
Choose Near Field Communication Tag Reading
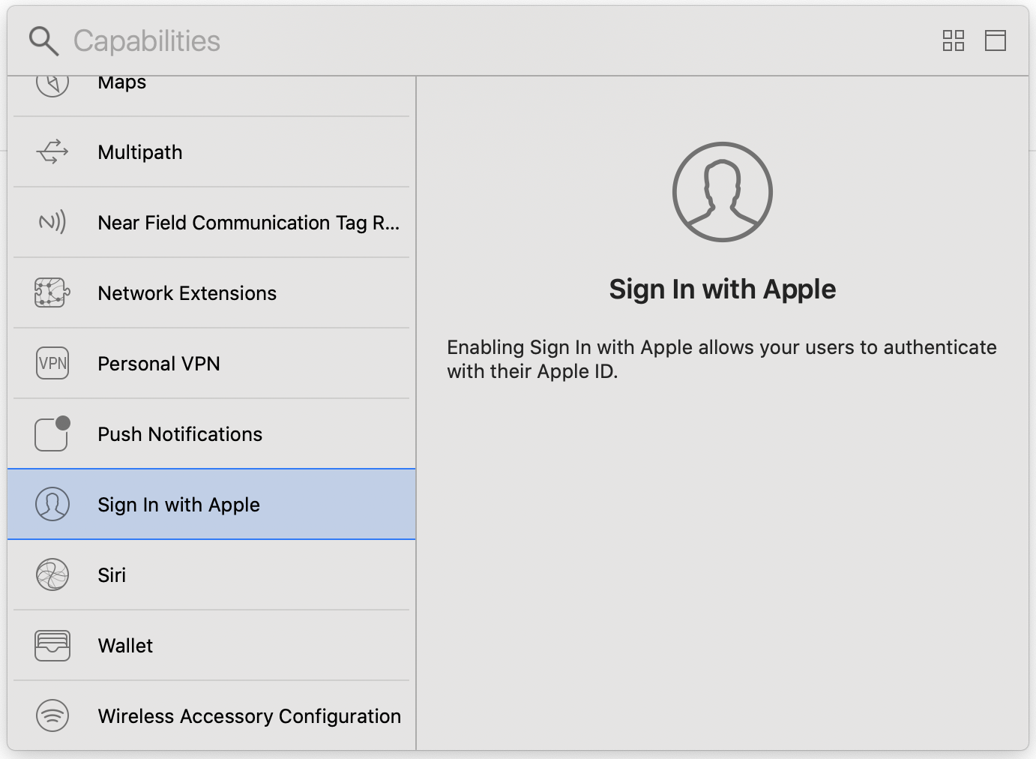pyautogui.click(x=211, y=222)
